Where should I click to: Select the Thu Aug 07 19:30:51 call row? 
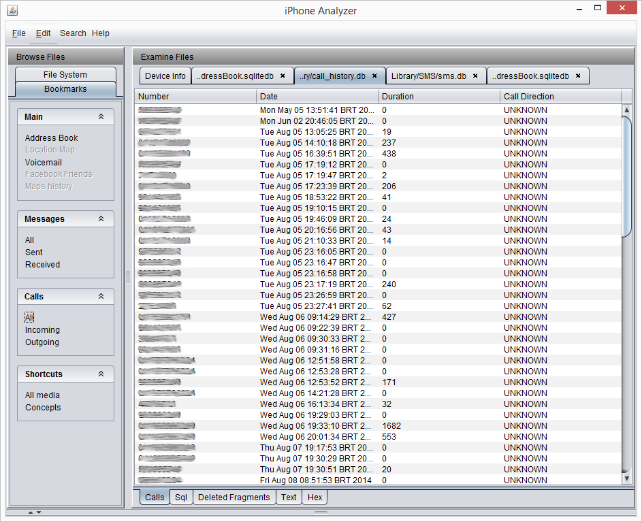(378, 469)
